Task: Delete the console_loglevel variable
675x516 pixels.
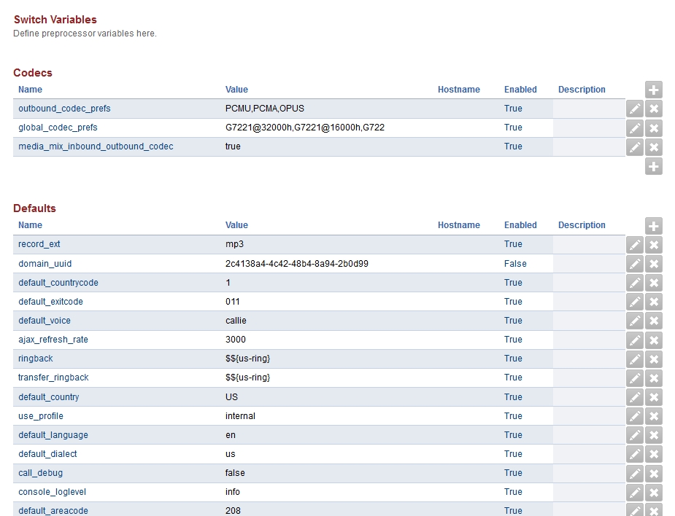Action: (x=654, y=493)
